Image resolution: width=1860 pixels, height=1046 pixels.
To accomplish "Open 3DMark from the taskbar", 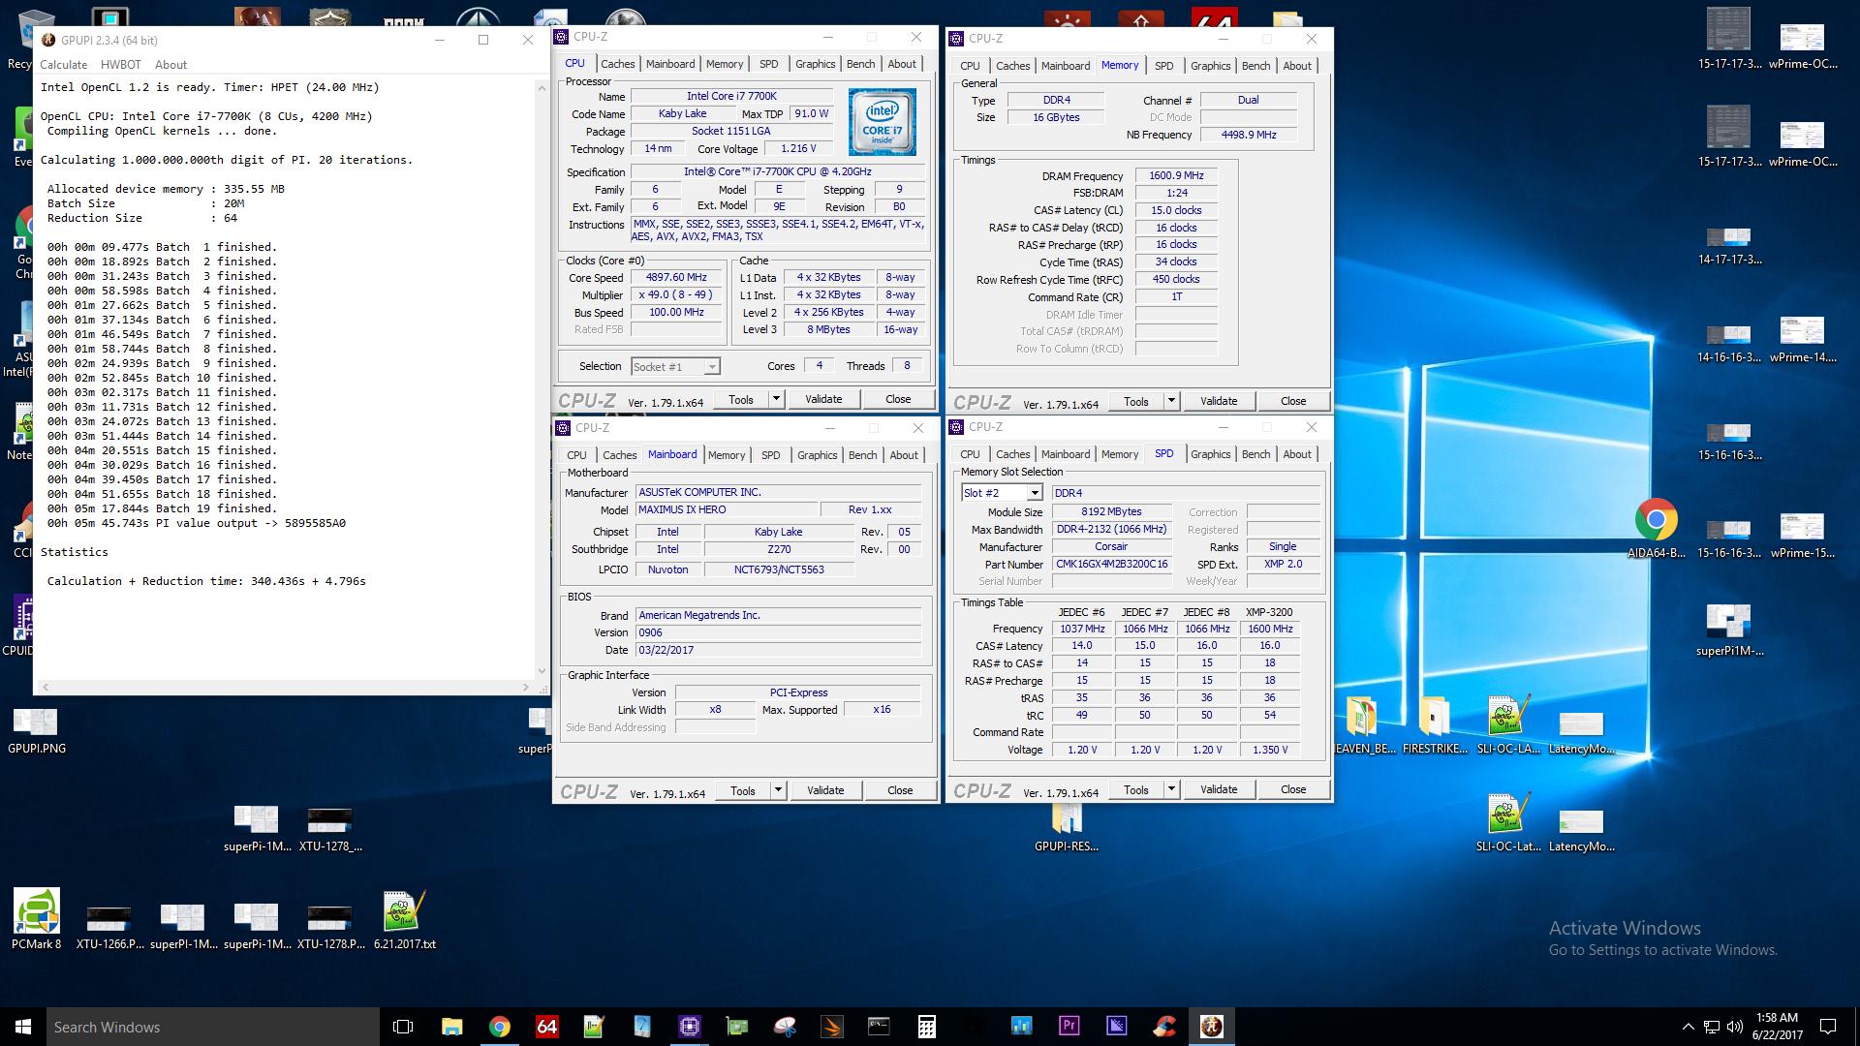I will (x=831, y=1027).
